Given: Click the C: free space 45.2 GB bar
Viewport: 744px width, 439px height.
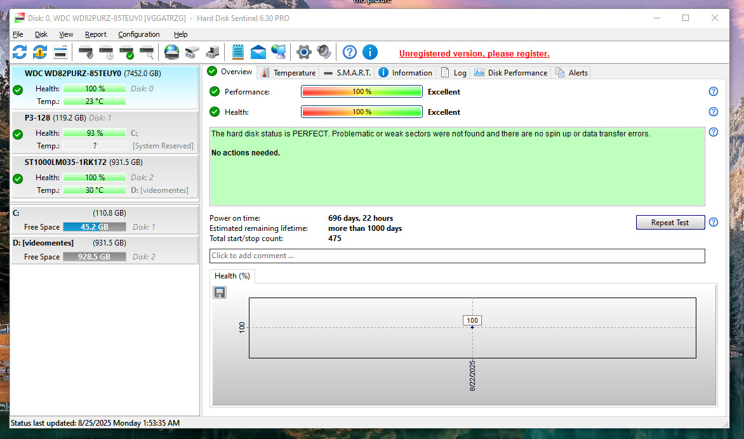Looking at the screenshot, I should [95, 227].
